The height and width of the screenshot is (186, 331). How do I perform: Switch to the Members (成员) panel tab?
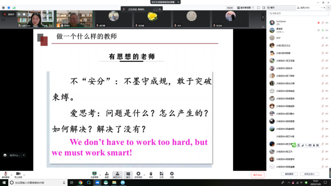[303, 7]
